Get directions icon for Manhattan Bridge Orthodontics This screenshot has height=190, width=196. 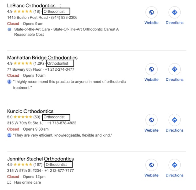pyautogui.click(x=174, y=69)
